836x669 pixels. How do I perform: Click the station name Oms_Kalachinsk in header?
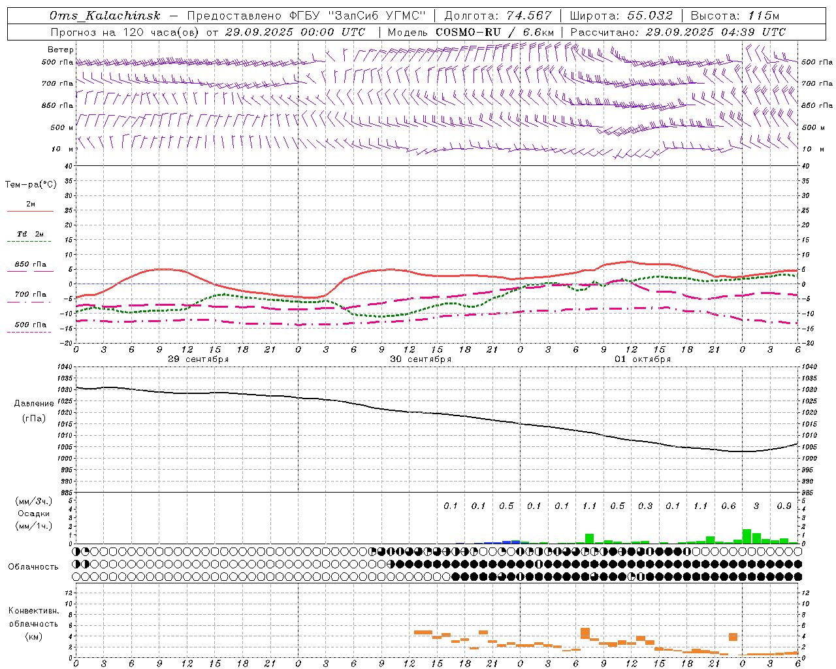point(104,16)
